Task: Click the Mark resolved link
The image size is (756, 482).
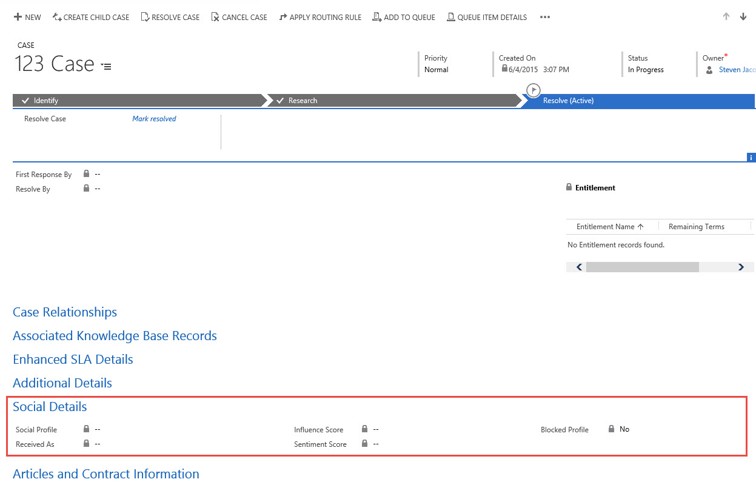Action: pyautogui.click(x=154, y=119)
